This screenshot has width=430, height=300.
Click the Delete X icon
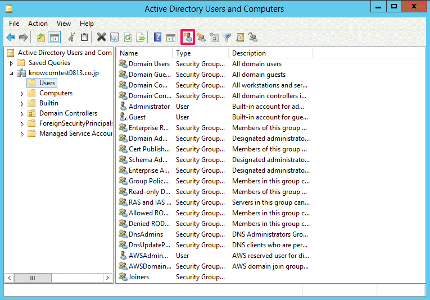(102, 37)
